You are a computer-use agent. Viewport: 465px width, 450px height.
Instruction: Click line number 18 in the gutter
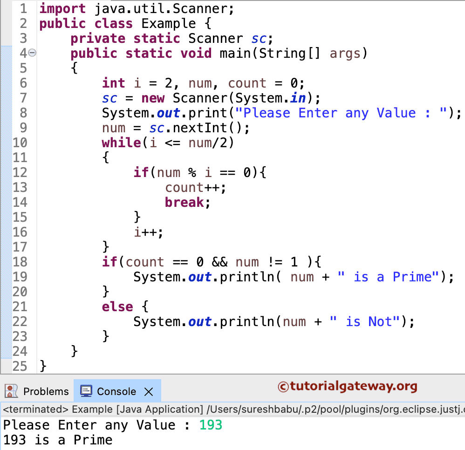(x=20, y=262)
